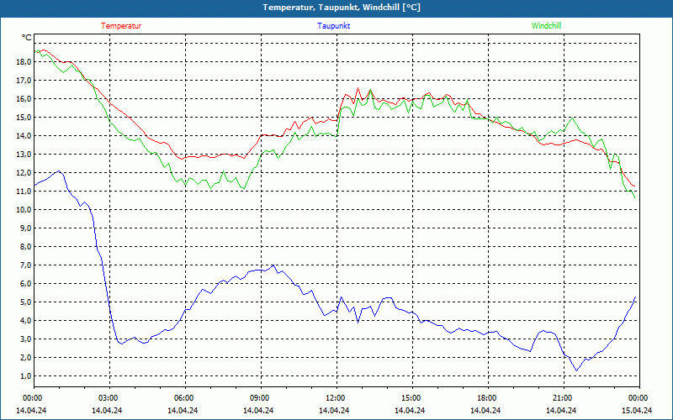The width and height of the screenshot is (673, 420).
Task: Click the blue Taupunkt legend label
Action: [x=333, y=26]
